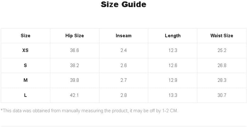Click the S length value 12.6

point(173,65)
